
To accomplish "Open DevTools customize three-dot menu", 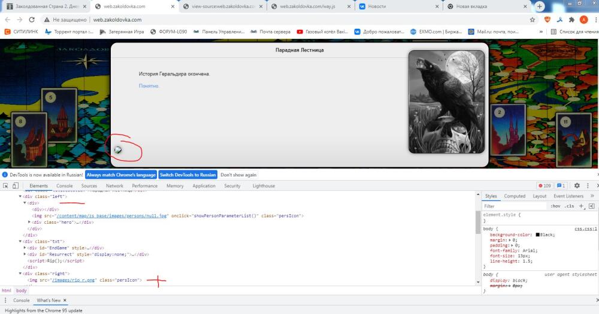I will coord(588,185).
